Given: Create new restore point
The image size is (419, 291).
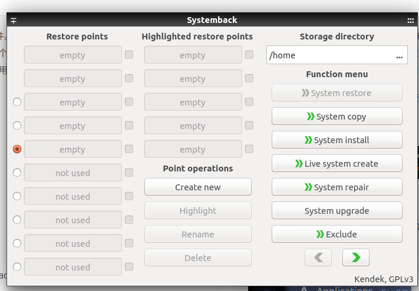Looking at the screenshot, I should 198,187.
